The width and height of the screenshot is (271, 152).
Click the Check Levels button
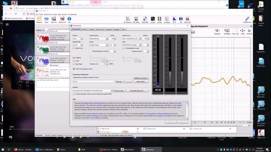[x=119, y=90]
